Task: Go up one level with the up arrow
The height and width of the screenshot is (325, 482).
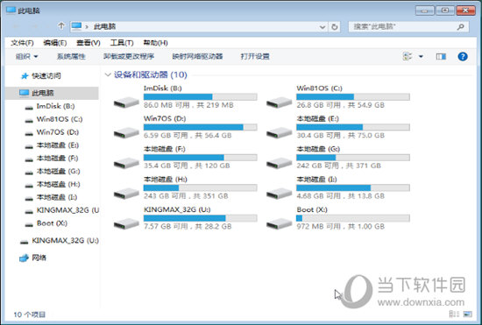Action: tap(61, 26)
